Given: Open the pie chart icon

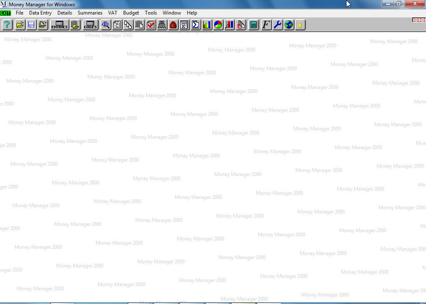Looking at the screenshot, I should (x=218, y=25).
